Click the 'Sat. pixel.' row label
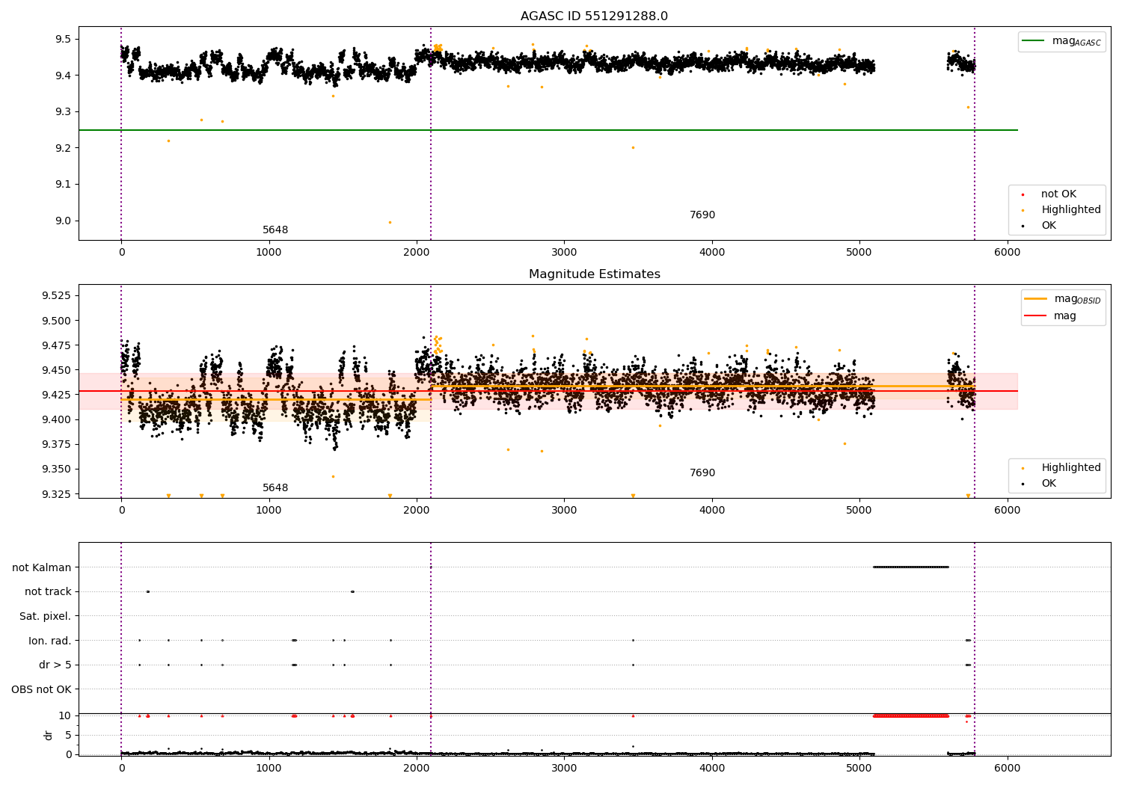The image size is (1122, 785). pyautogui.click(x=46, y=616)
